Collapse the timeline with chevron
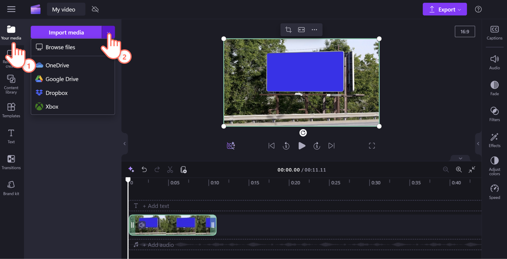 (x=460, y=158)
